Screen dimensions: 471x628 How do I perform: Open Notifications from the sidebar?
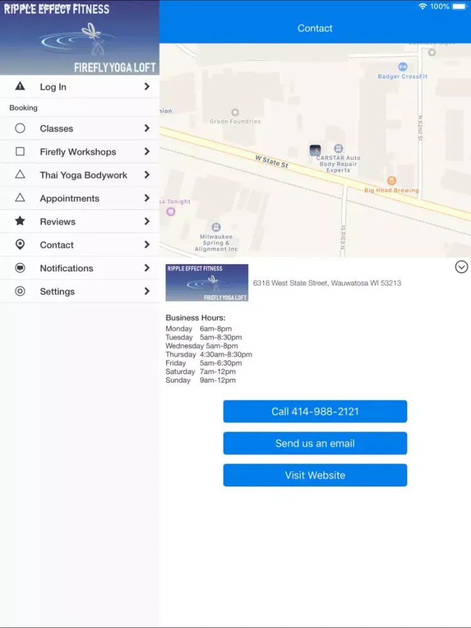pyautogui.click(x=80, y=268)
